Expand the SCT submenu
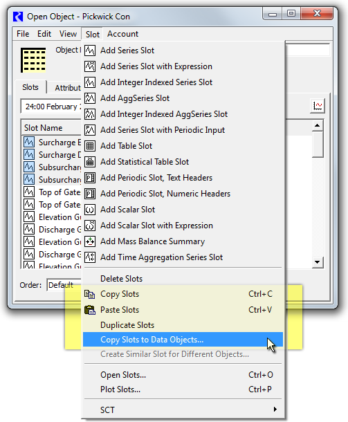The height and width of the screenshot is (422, 348). (x=183, y=410)
